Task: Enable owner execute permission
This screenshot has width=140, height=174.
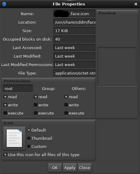Action: coord(5,113)
